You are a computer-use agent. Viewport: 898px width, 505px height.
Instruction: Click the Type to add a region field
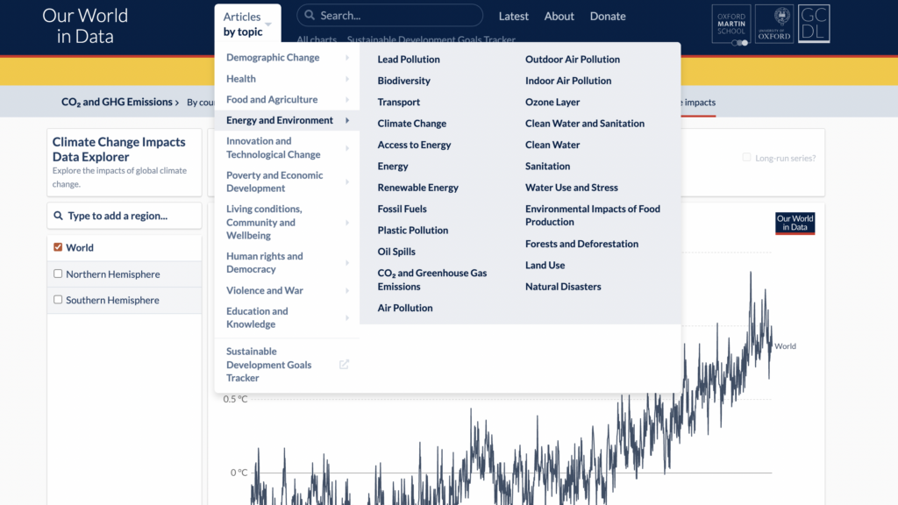tap(125, 216)
